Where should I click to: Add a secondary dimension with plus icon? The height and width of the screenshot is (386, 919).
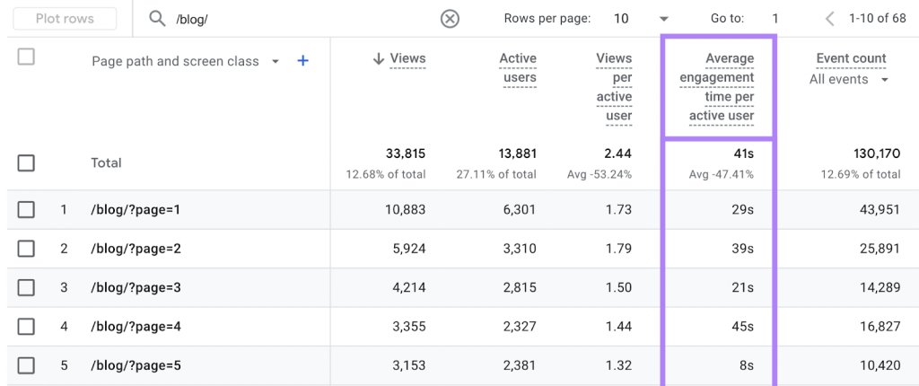click(x=303, y=61)
